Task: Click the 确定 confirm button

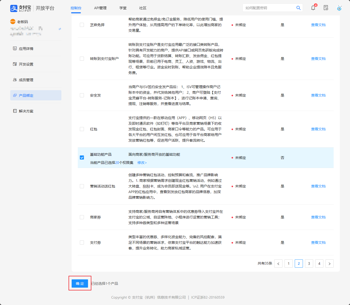Action: (x=80, y=283)
